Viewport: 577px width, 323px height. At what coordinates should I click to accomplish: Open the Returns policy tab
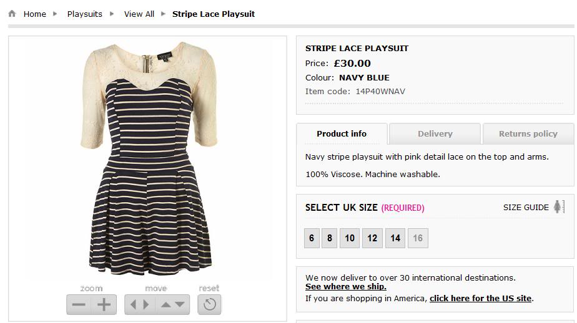pyautogui.click(x=528, y=134)
